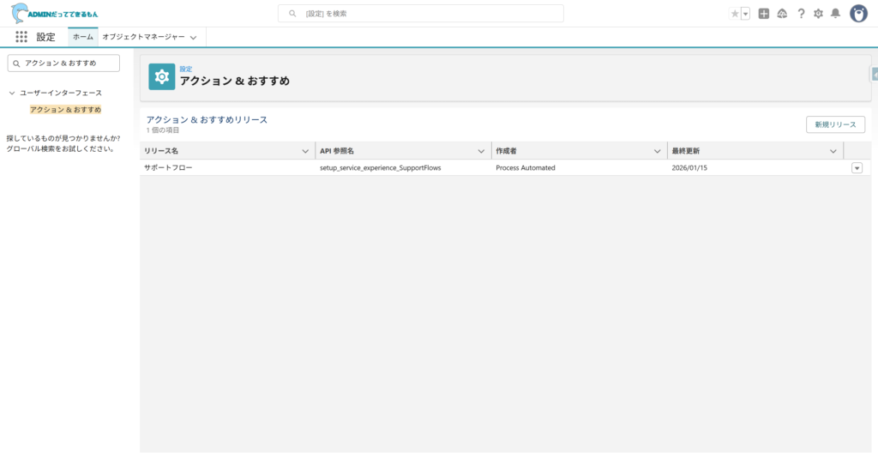Screen dimensions: 878x459
Task: Switch to the オブジェクトマネージャー tab
Action: pyautogui.click(x=143, y=37)
